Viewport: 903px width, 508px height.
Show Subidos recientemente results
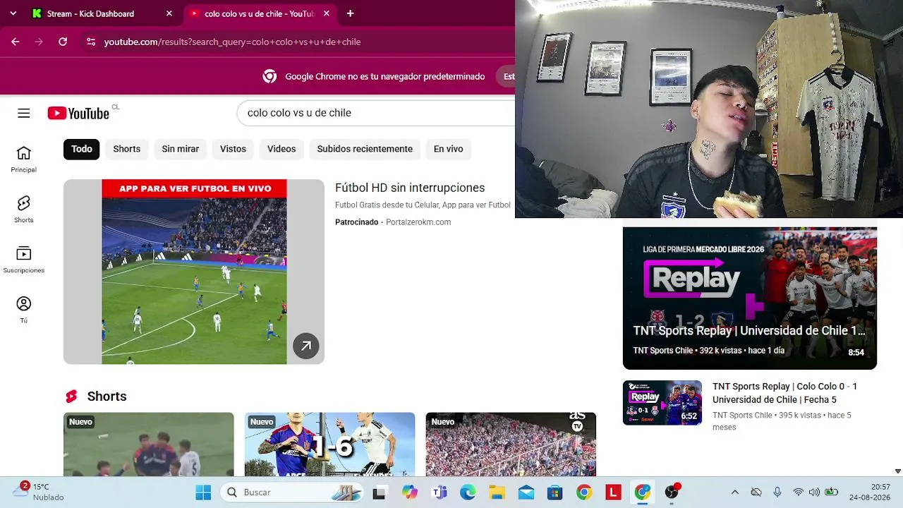(365, 149)
